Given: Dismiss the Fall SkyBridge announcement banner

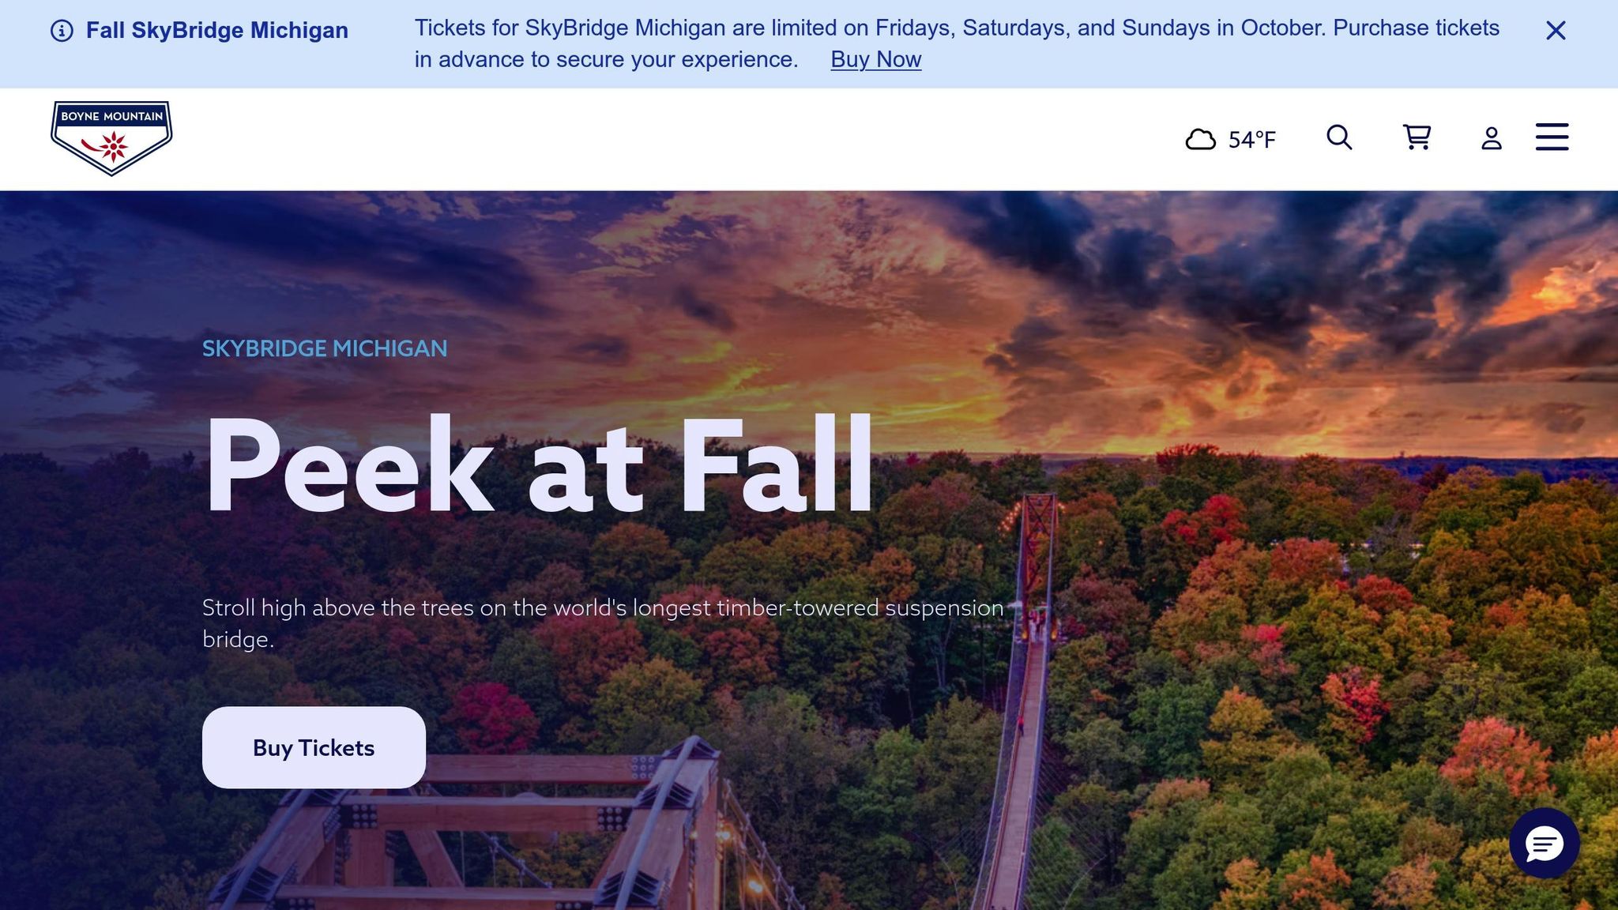Looking at the screenshot, I should [1556, 31].
